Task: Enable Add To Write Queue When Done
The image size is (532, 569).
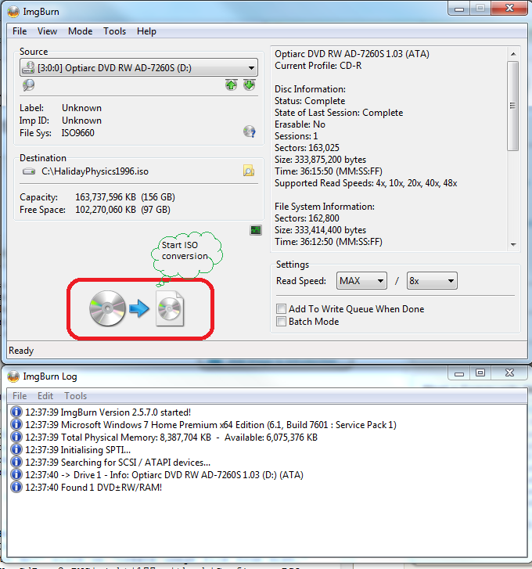Action: point(281,309)
